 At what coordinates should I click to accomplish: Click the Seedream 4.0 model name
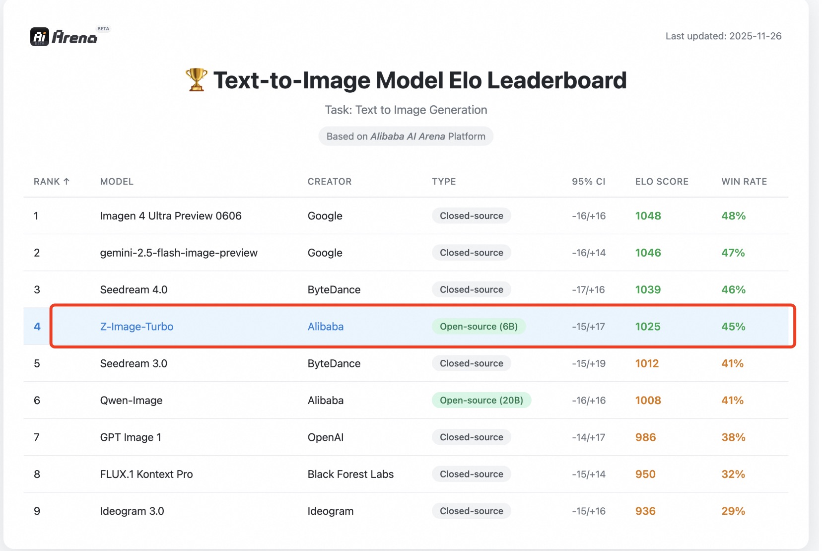point(134,290)
